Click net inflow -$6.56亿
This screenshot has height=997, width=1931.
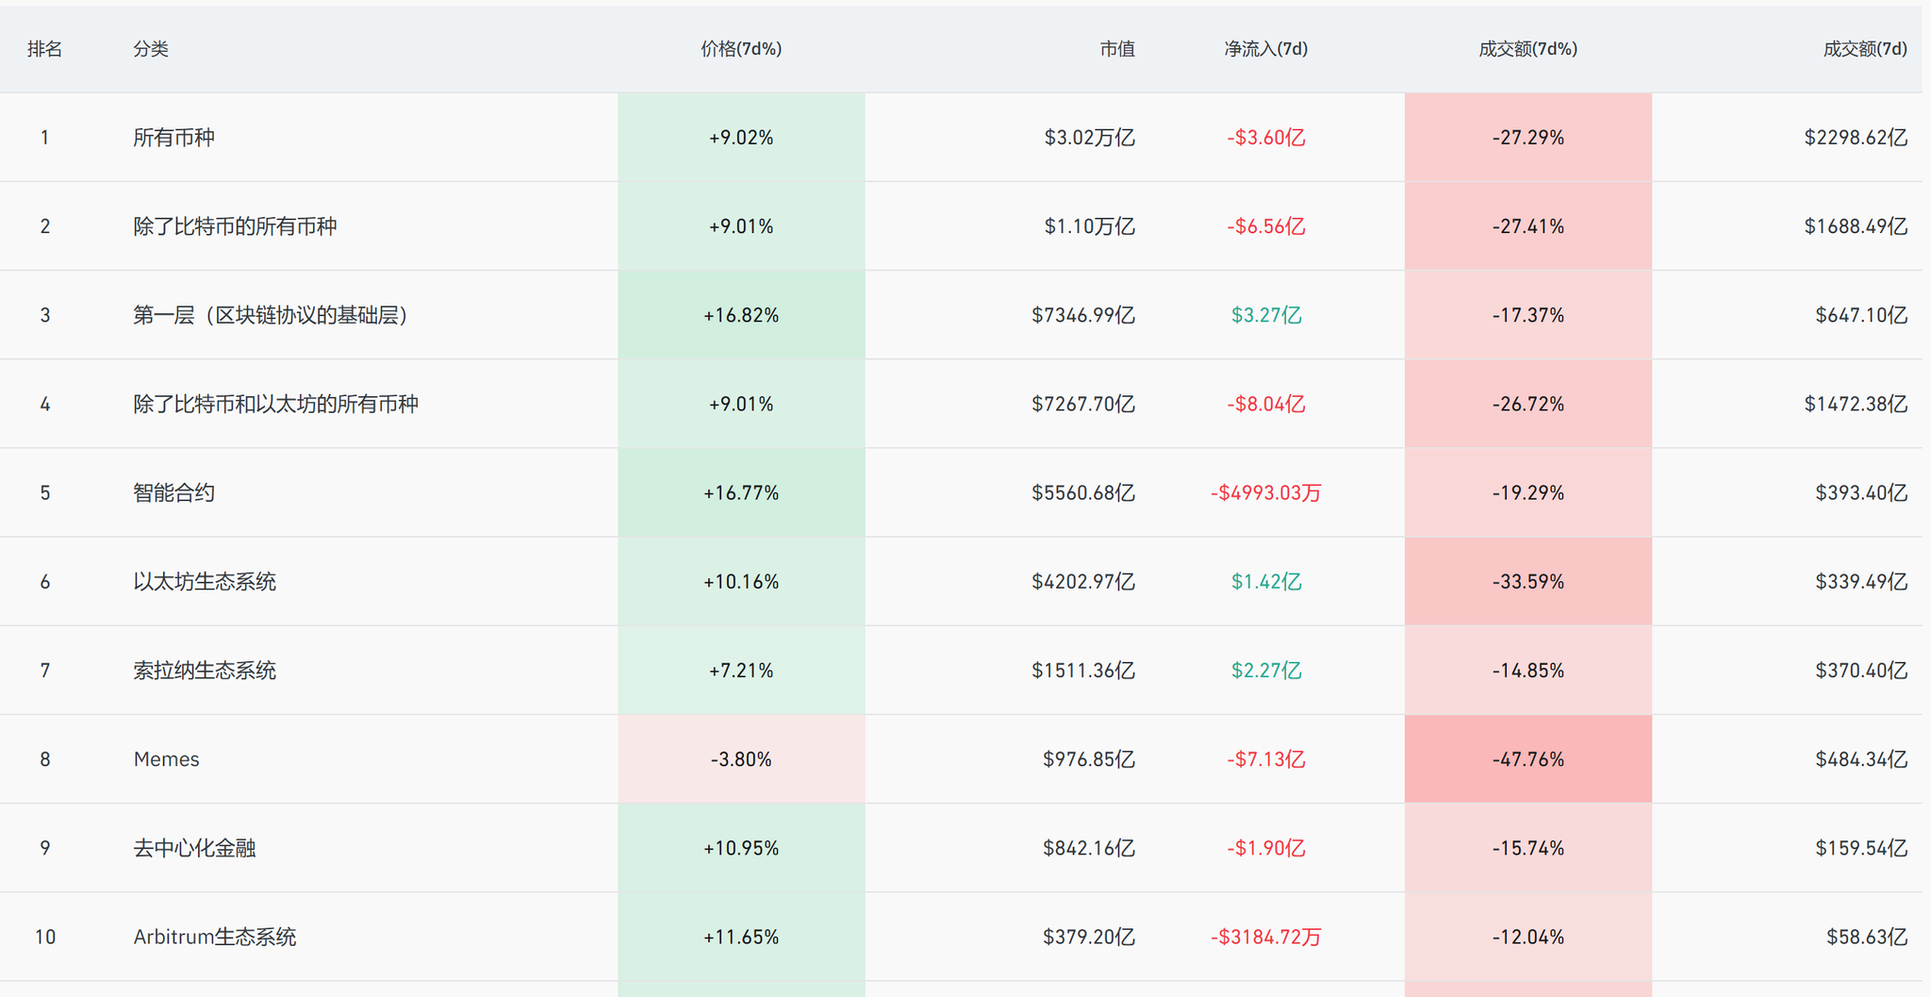coord(1265,226)
